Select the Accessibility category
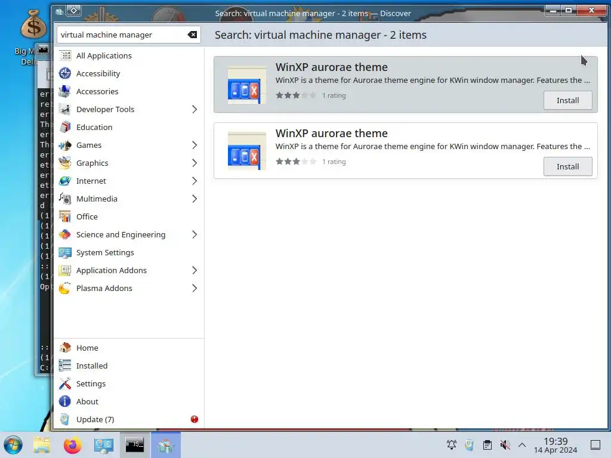The image size is (611, 458). pyautogui.click(x=129, y=73)
